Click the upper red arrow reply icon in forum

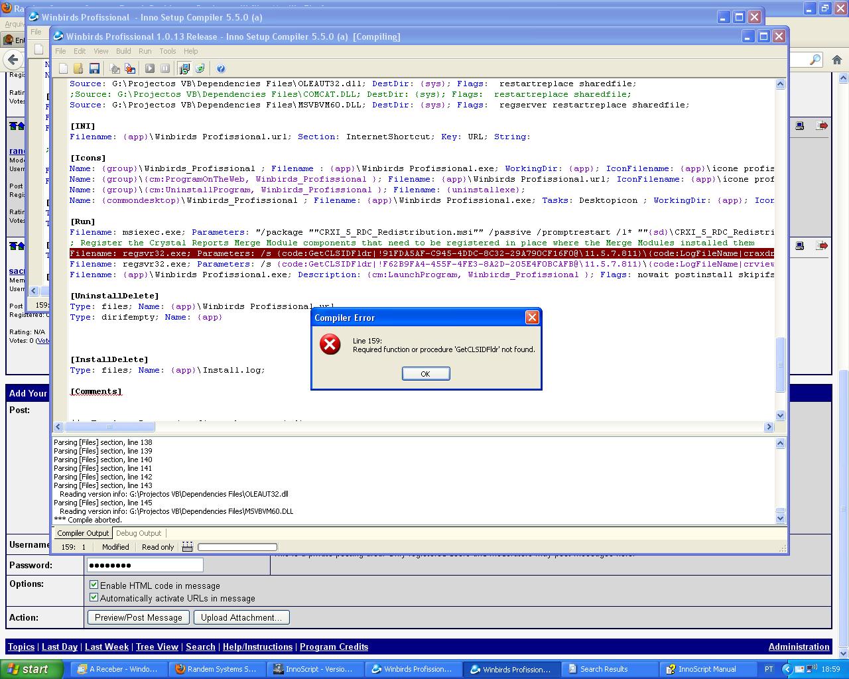click(x=822, y=126)
